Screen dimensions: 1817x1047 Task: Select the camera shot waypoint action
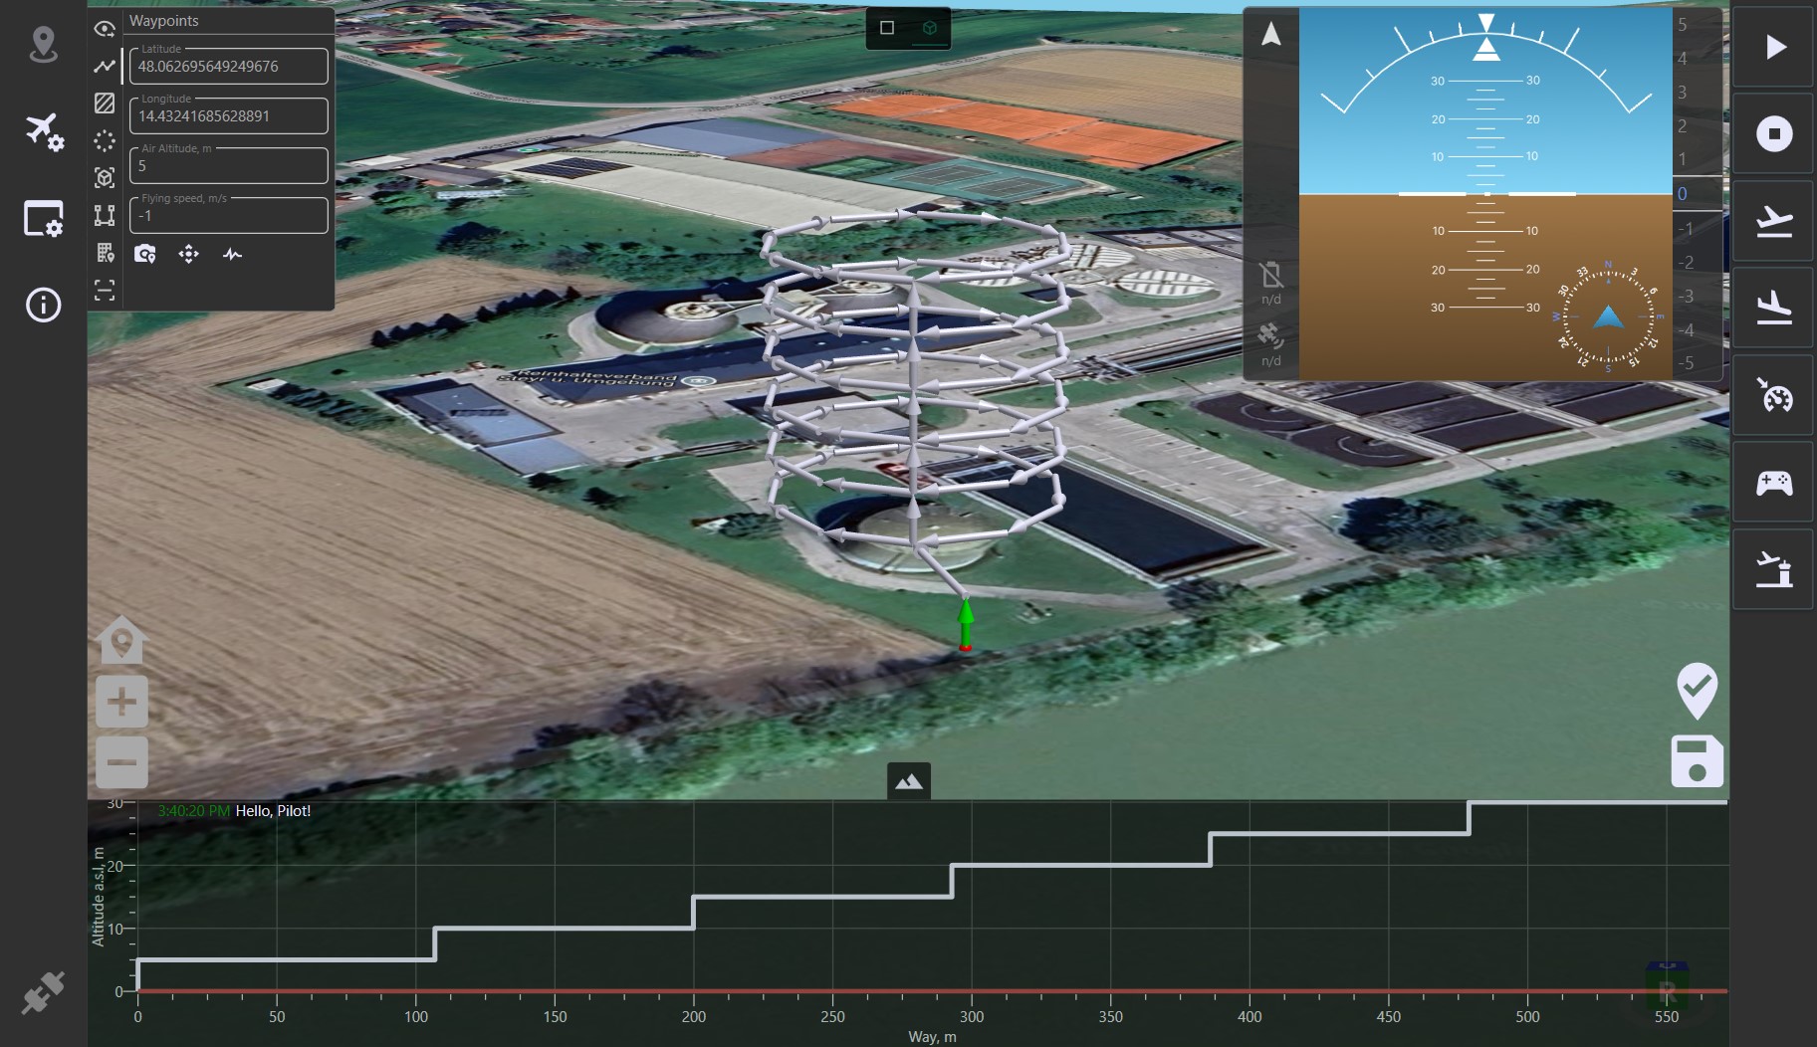coord(145,254)
